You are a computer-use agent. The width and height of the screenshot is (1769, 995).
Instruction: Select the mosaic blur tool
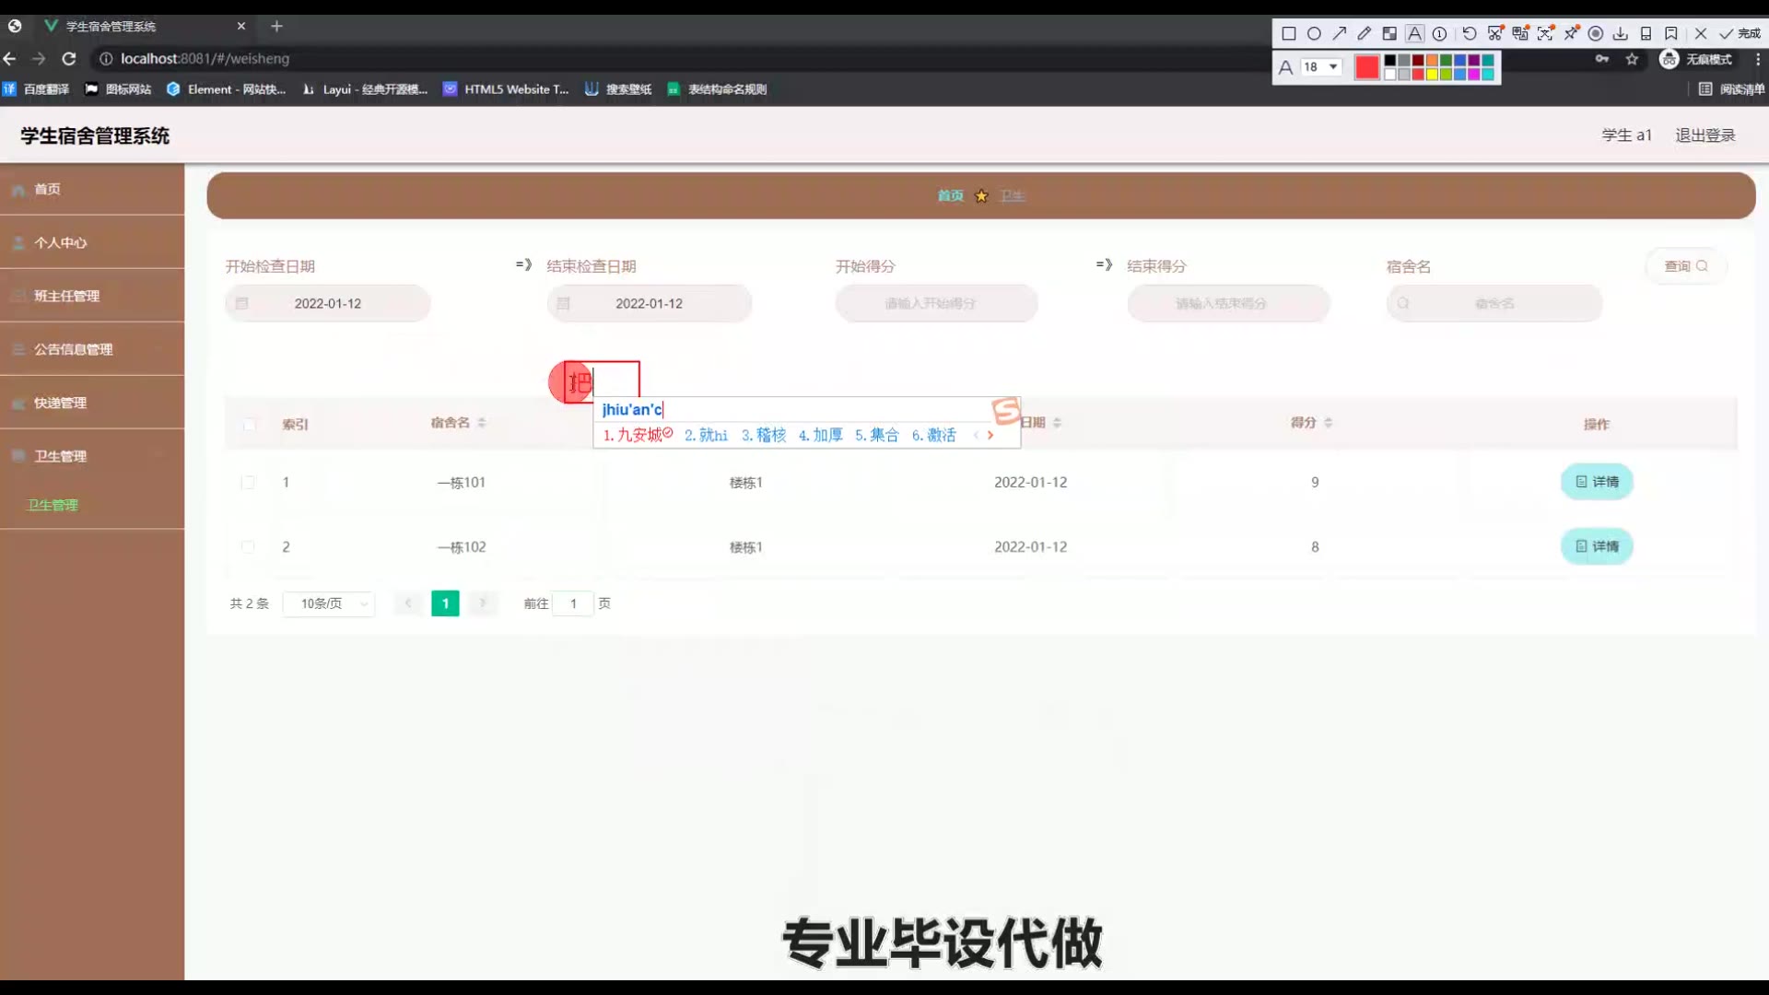coord(1389,34)
